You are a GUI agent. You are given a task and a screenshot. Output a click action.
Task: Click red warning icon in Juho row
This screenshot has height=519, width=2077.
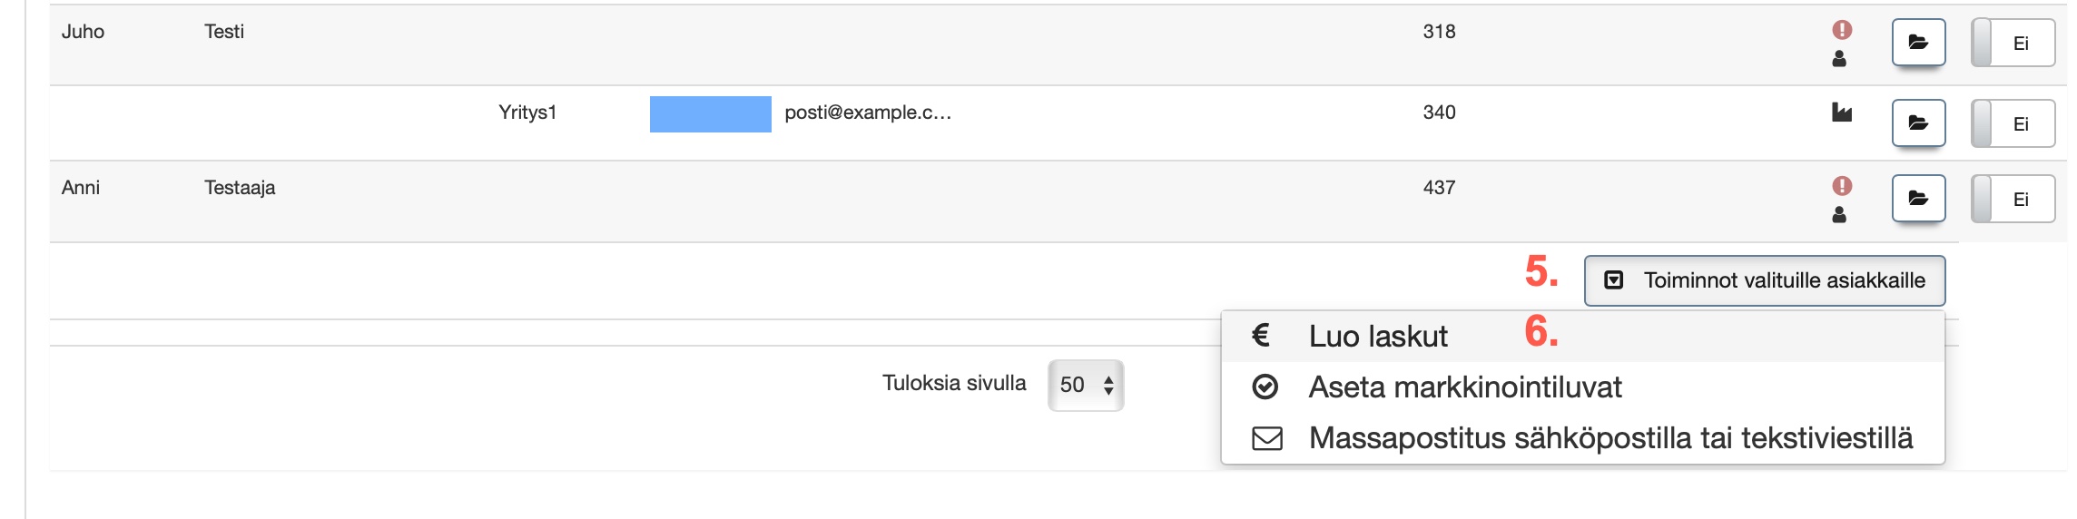(x=1841, y=30)
